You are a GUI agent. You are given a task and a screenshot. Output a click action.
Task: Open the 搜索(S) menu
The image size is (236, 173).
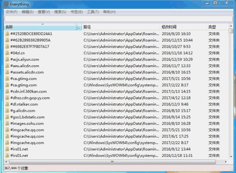[x=60, y=12]
